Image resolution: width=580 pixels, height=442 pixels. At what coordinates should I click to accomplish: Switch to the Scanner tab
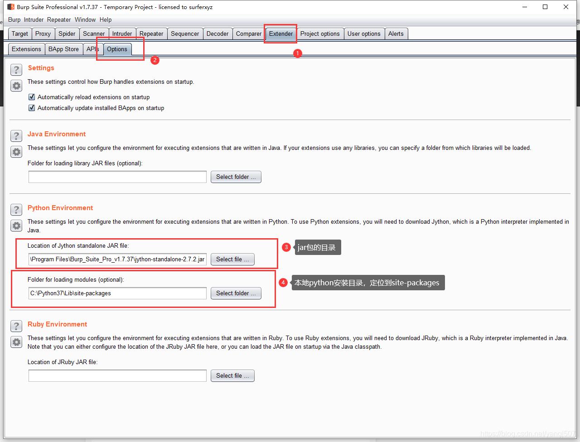94,34
